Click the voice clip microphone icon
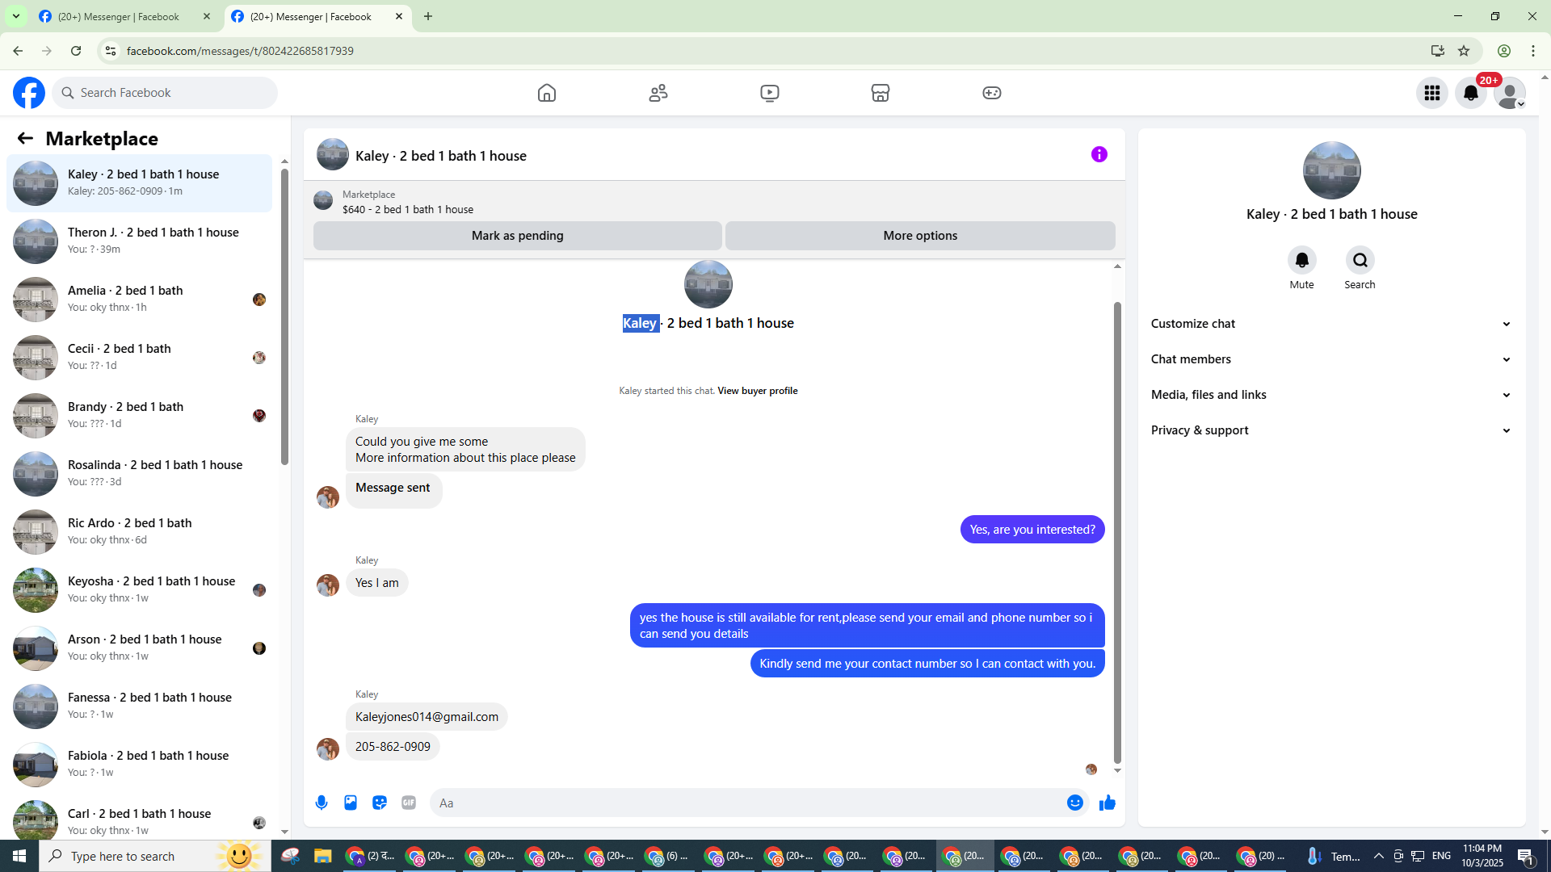Screen dimensions: 1551x872 point(322,803)
